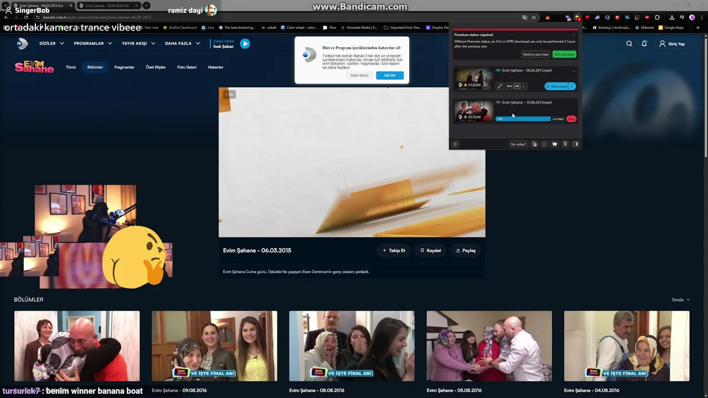Click the video player area
The width and height of the screenshot is (708, 398).
pyautogui.click(x=352, y=162)
